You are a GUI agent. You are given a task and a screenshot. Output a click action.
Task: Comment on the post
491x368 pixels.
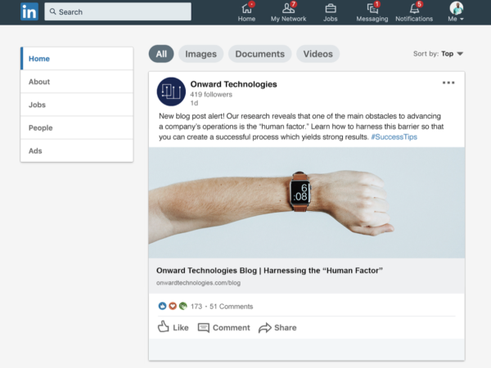pos(224,328)
